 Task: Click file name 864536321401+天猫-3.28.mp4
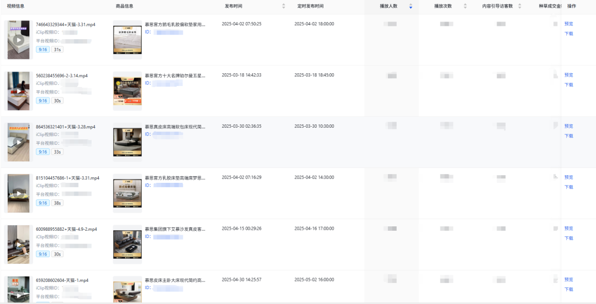[66, 127]
